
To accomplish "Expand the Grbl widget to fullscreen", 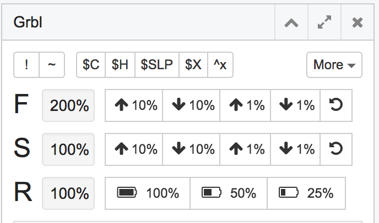I will click(324, 23).
